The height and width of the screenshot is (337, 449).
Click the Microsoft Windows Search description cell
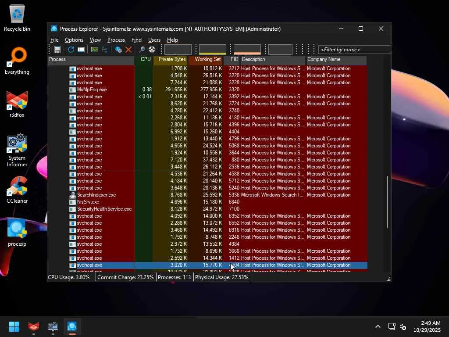click(x=272, y=195)
